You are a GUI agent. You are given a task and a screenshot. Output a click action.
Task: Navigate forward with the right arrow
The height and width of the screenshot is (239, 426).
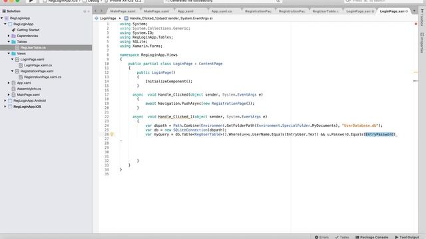click(101, 11)
